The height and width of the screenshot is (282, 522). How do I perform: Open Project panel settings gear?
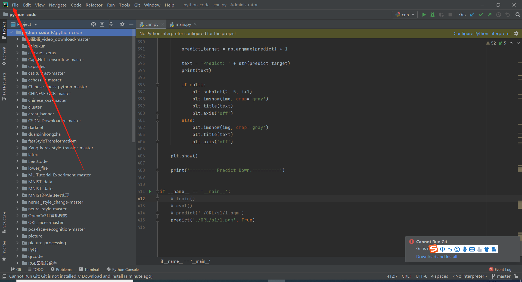[x=122, y=24]
